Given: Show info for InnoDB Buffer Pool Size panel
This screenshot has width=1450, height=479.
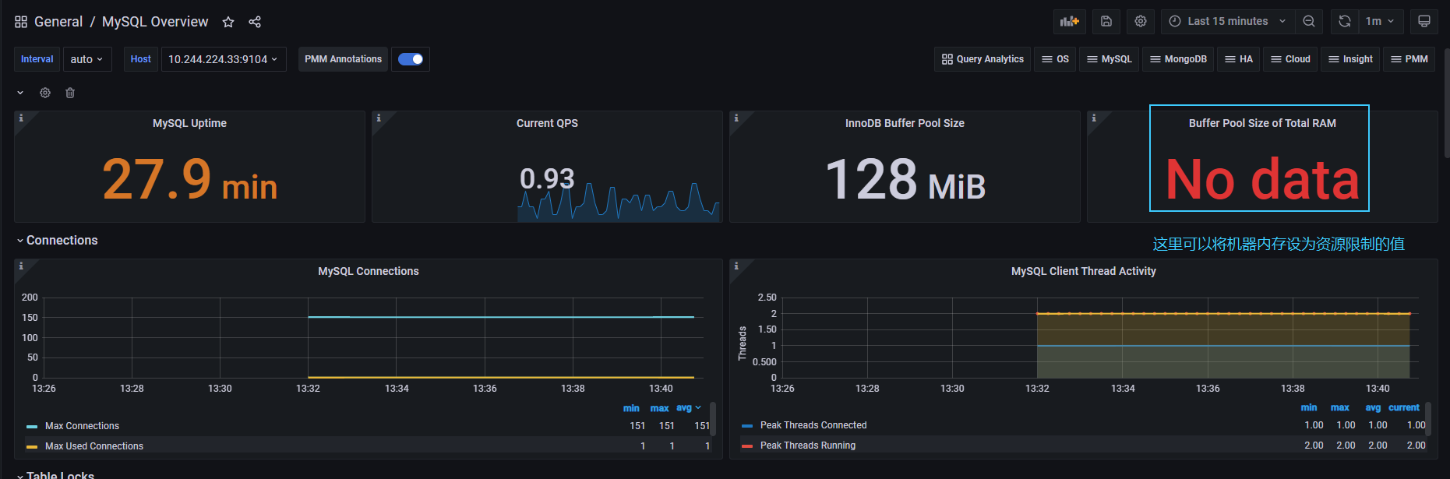Looking at the screenshot, I should [736, 118].
